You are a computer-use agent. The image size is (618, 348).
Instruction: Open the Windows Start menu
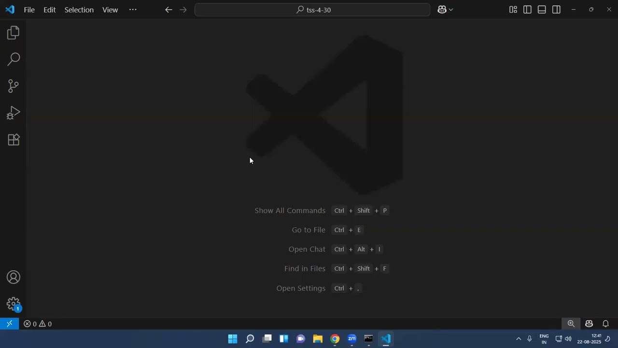[x=233, y=339]
